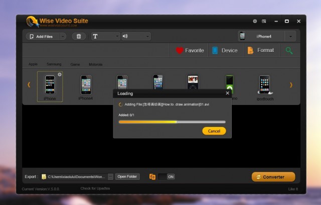The image size is (321, 205).
Task: Click the skin icon next to settings gear
Action: click(264, 21)
